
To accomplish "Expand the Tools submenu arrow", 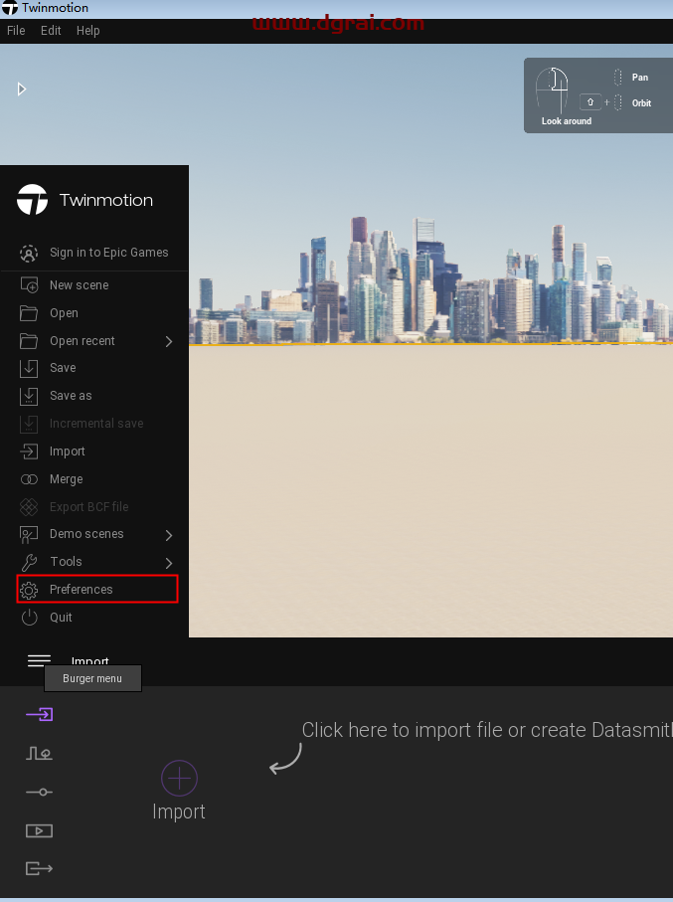I will point(169,563).
